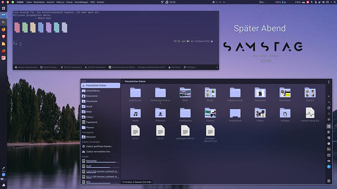Open Dolphin's three-dot hamburger menu
Image resolution: width=337 pixels, height=189 pixels.
(x=329, y=82)
